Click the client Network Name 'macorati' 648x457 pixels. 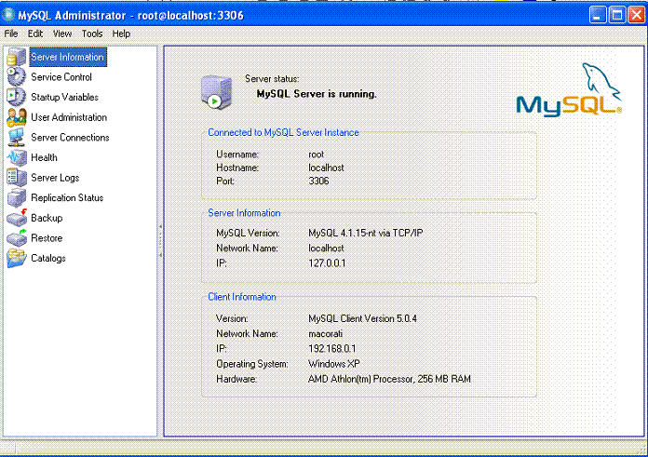325,334
